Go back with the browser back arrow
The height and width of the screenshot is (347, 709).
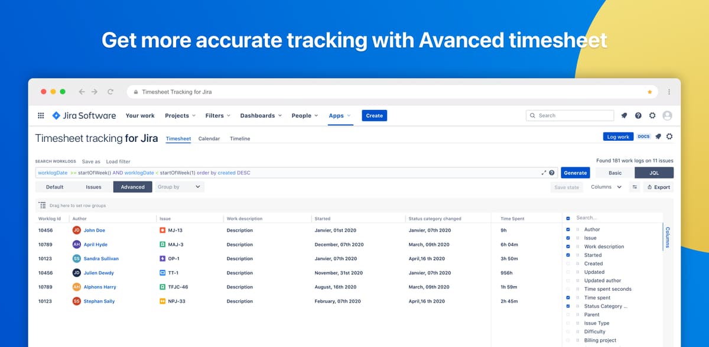(82, 92)
